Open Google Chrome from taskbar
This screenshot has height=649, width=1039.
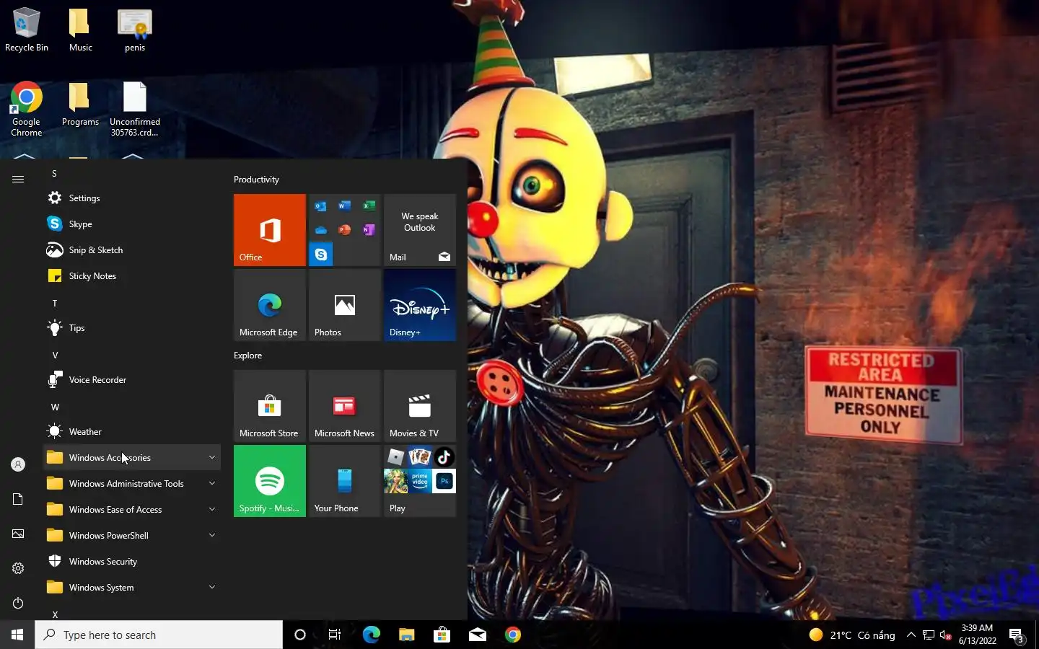pyautogui.click(x=512, y=635)
